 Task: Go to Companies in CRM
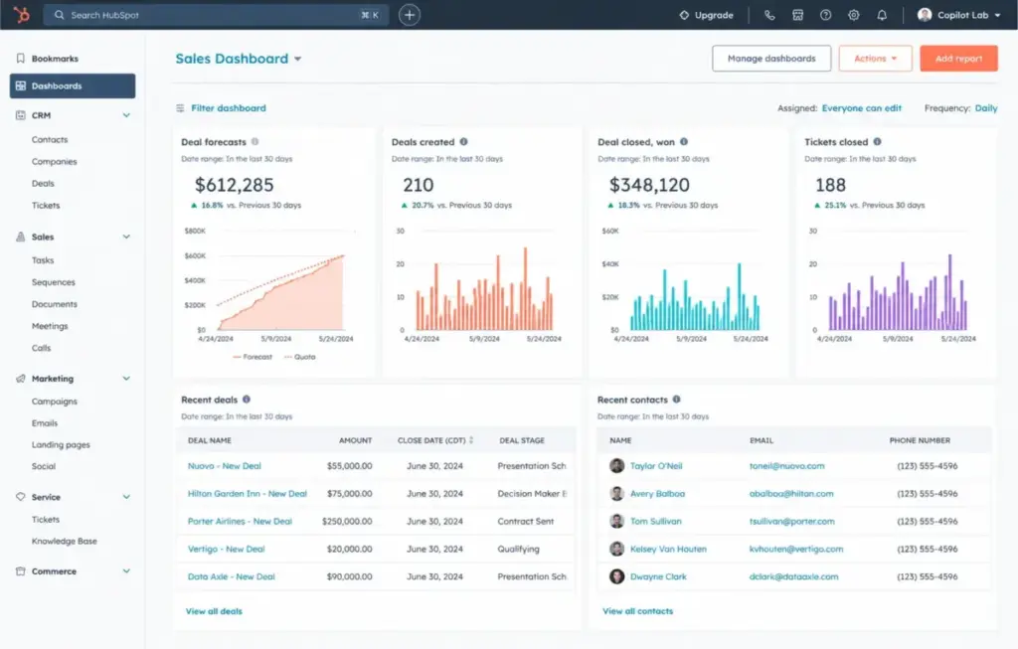(x=54, y=162)
